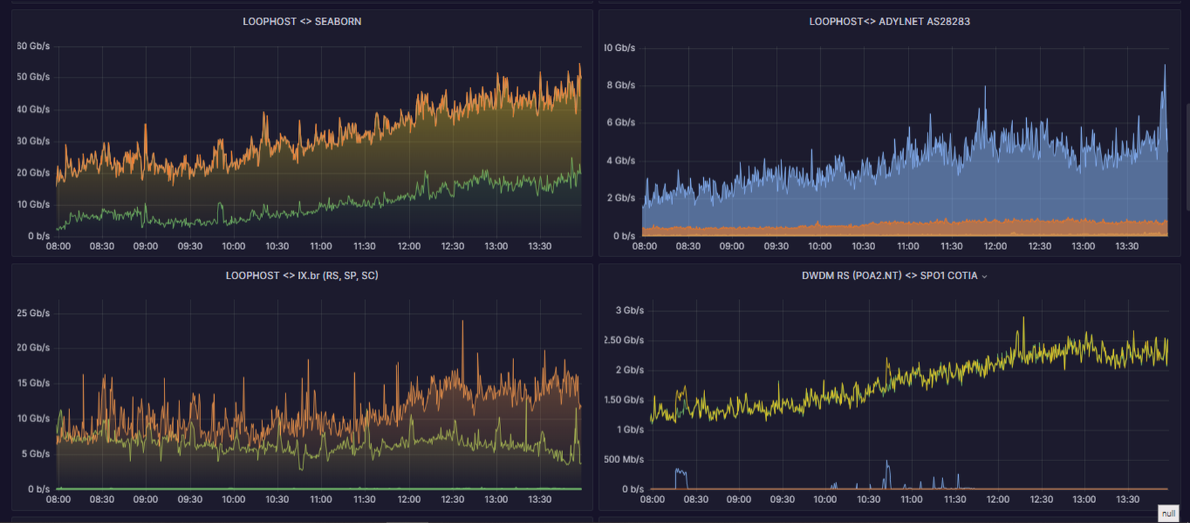
Task: Open the LOOPHOST <> IX.br panel title
Action: [302, 276]
